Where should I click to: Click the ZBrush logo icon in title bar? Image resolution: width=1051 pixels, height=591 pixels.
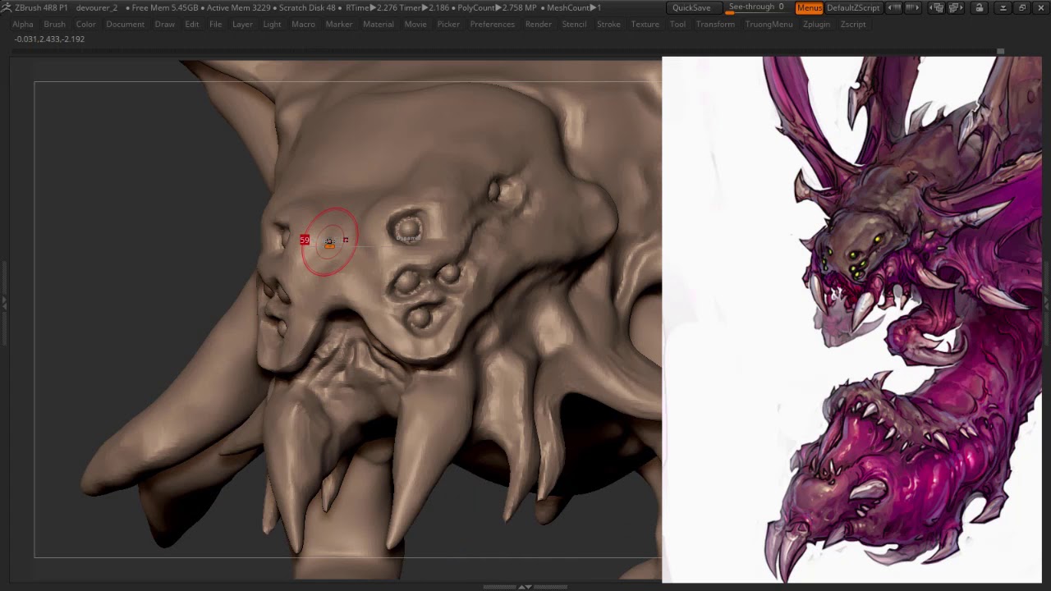[x=7, y=7]
